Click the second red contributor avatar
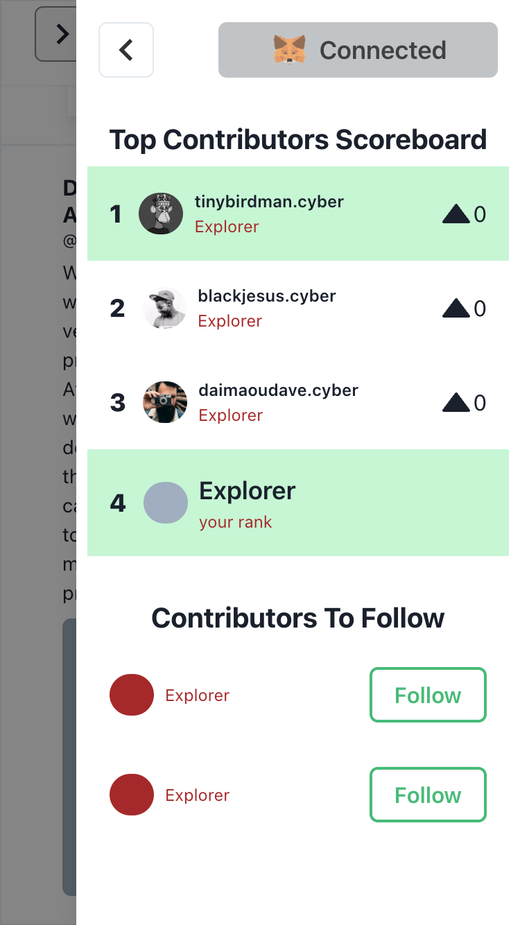The height and width of the screenshot is (925, 520). (132, 795)
